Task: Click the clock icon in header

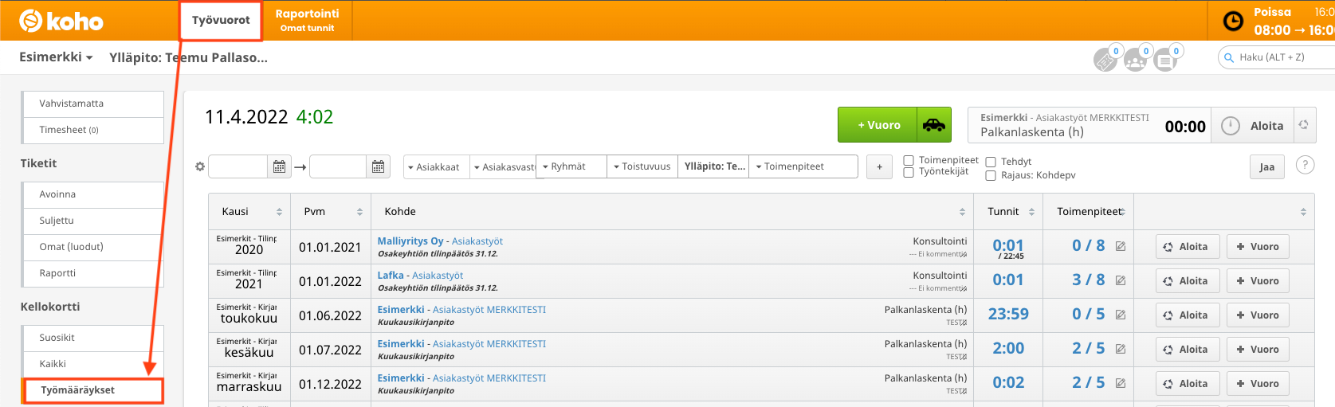Action: coord(1233,21)
